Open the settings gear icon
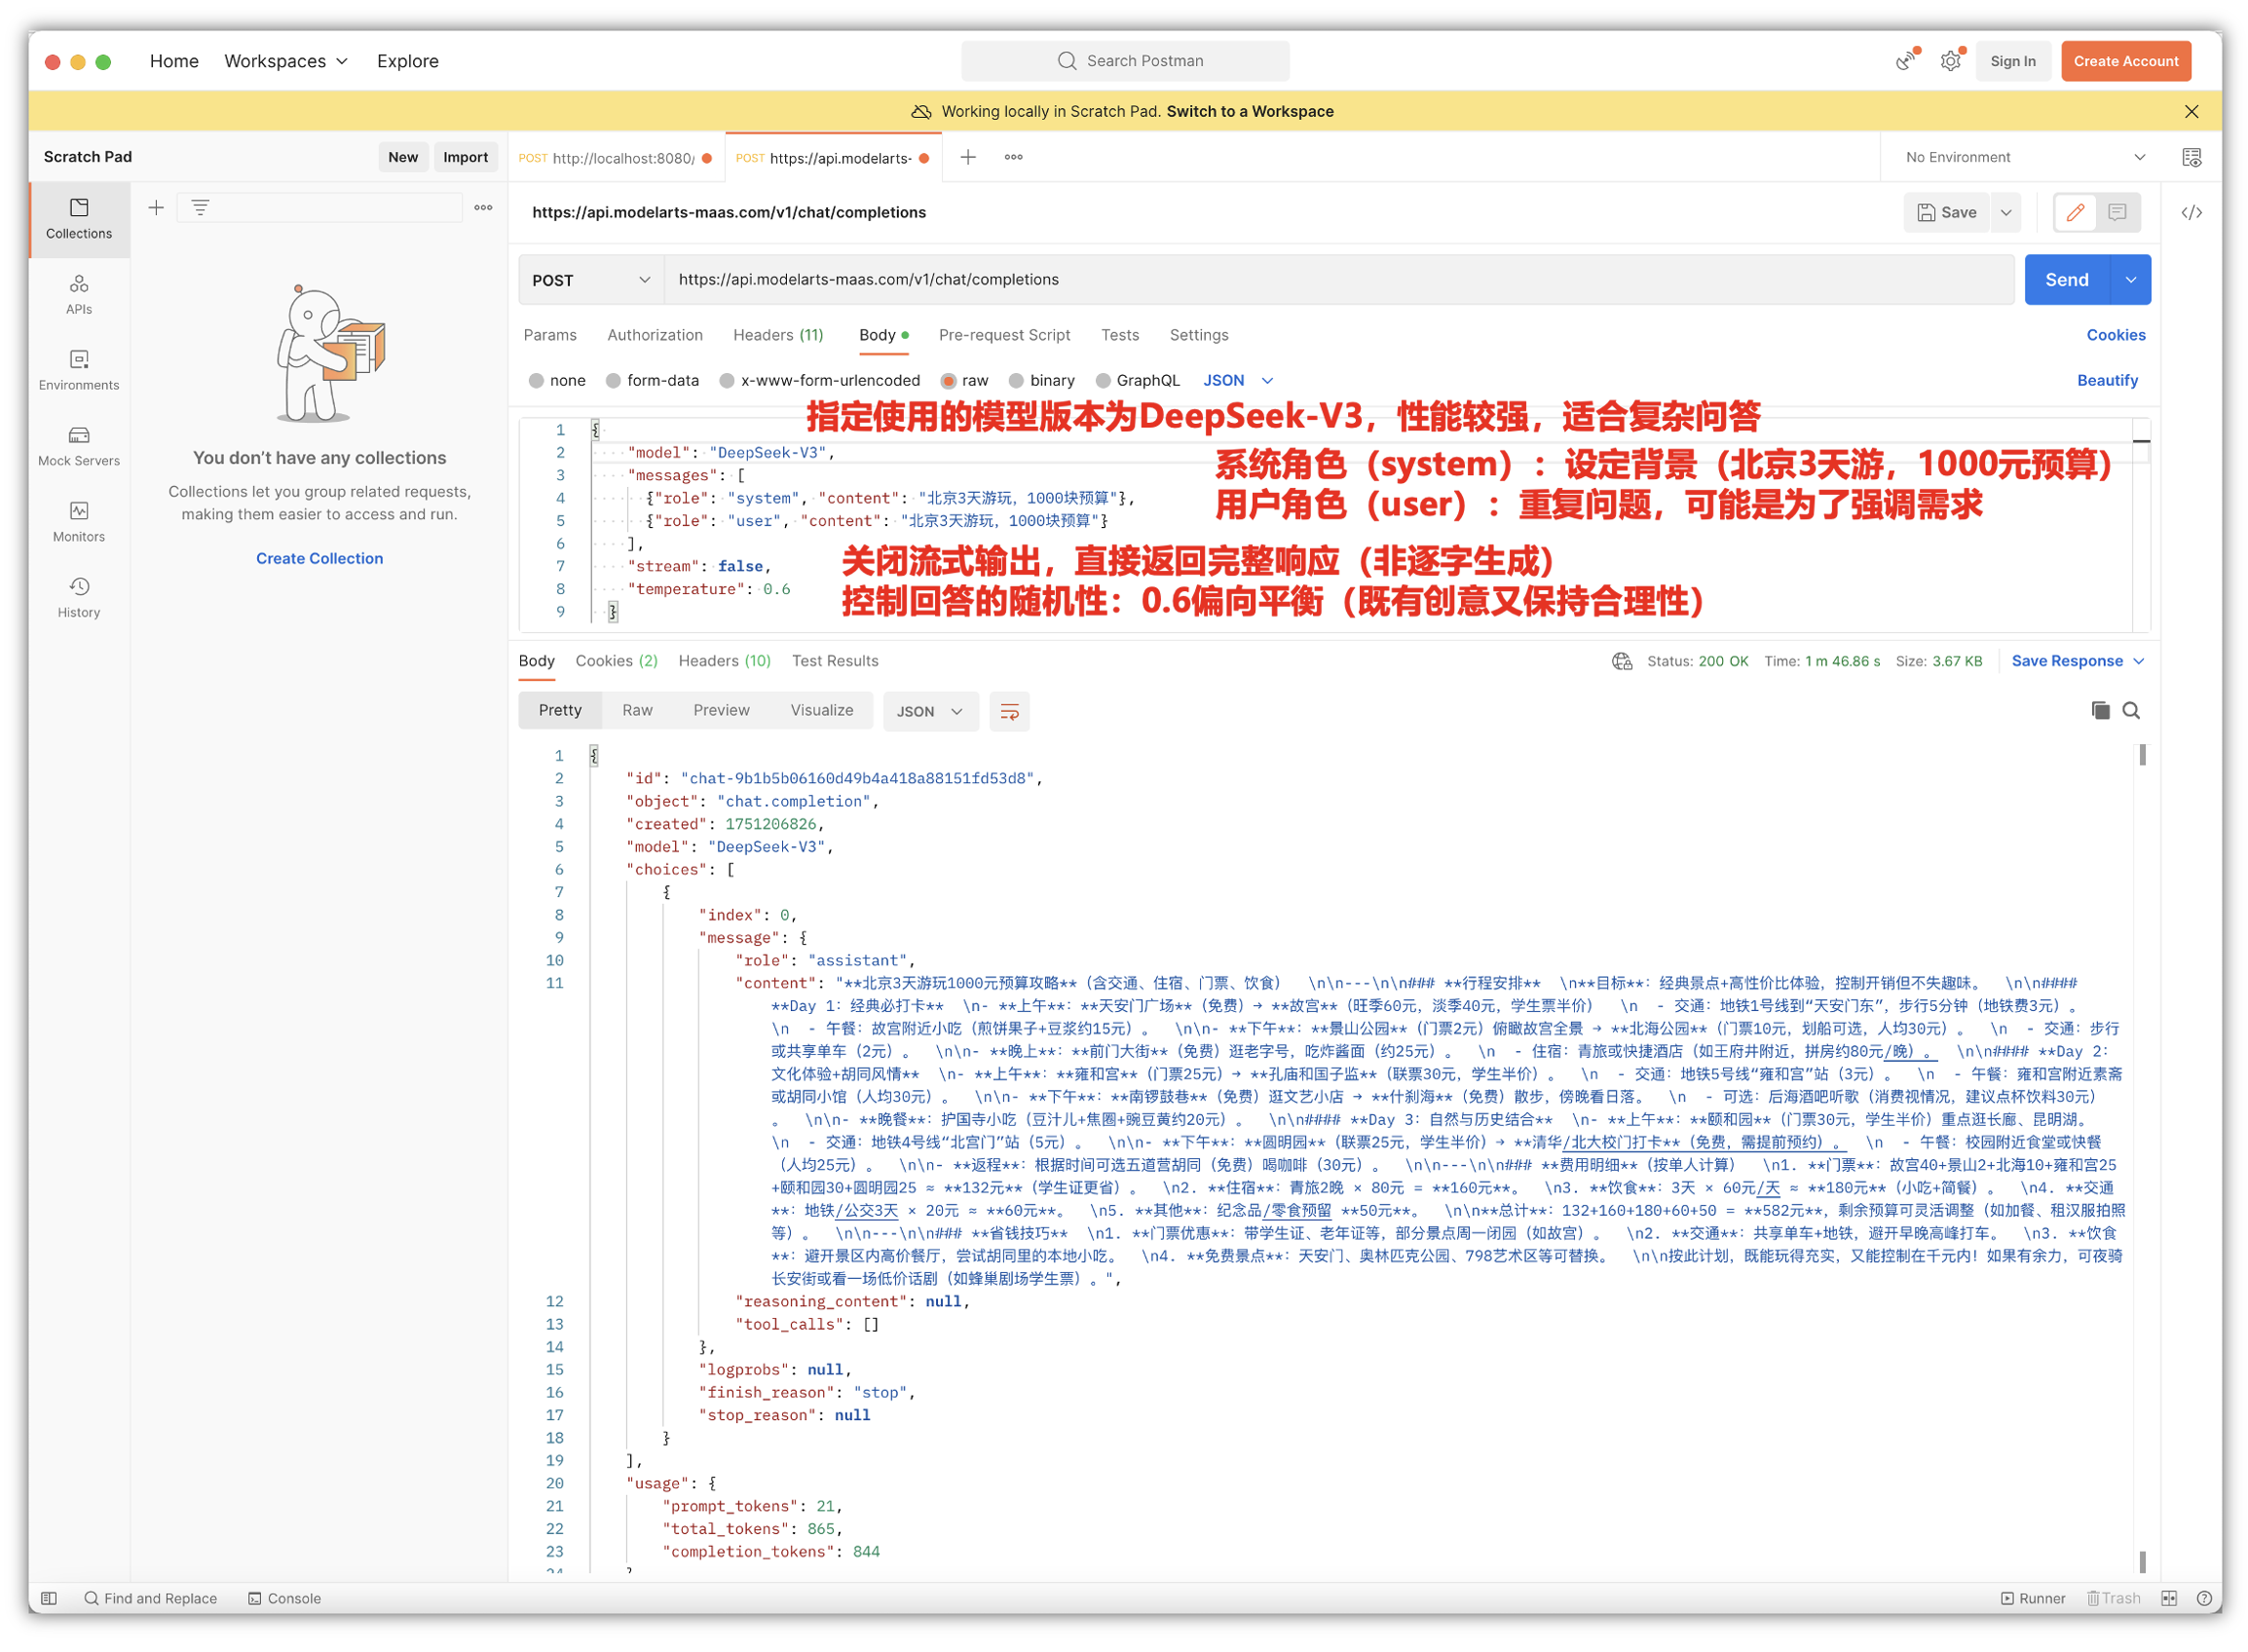This screenshot has width=2248, height=1652. pos(1950,61)
